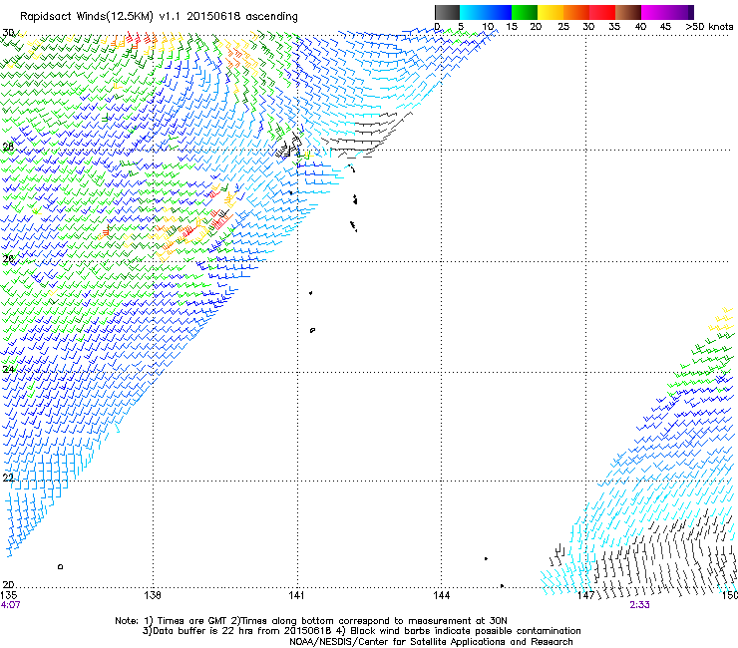Click the '45' legend scale label
738x648 pixels.
(665, 27)
